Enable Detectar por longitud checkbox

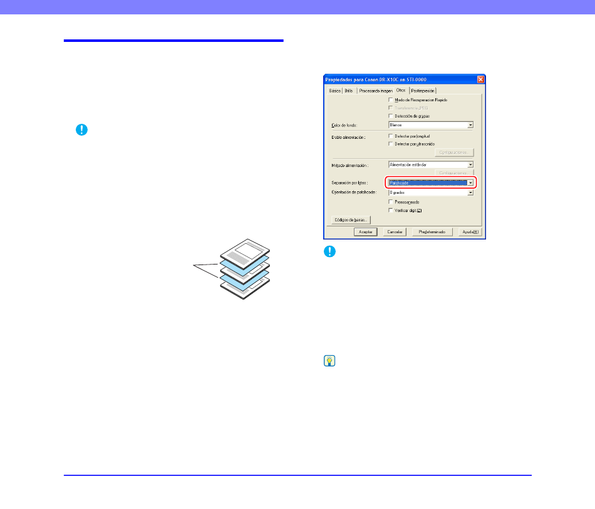pos(391,136)
